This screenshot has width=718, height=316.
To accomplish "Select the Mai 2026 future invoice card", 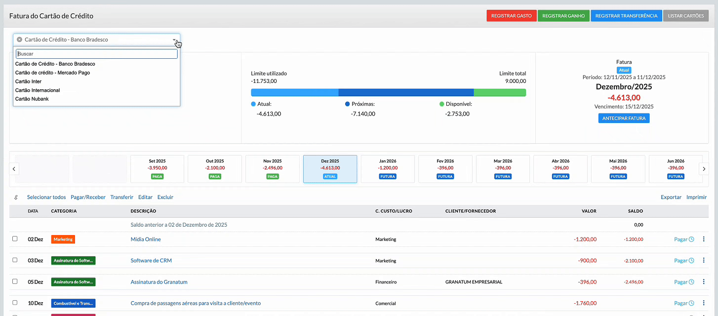I will [618, 169].
